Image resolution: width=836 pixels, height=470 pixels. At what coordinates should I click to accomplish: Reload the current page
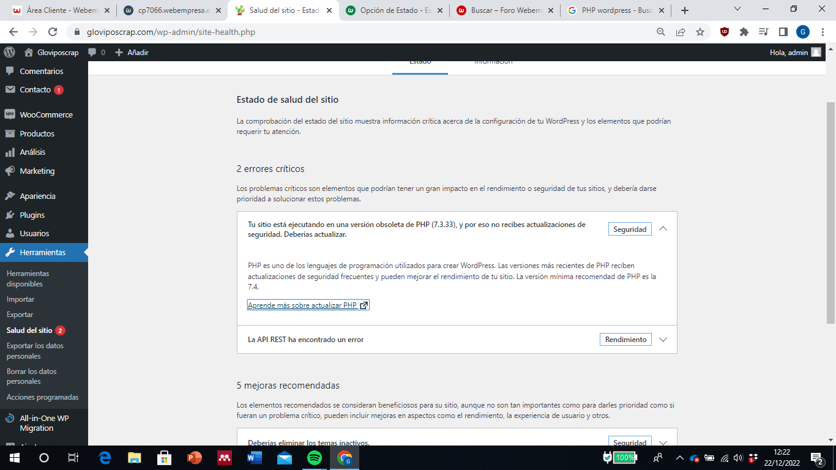coord(53,32)
